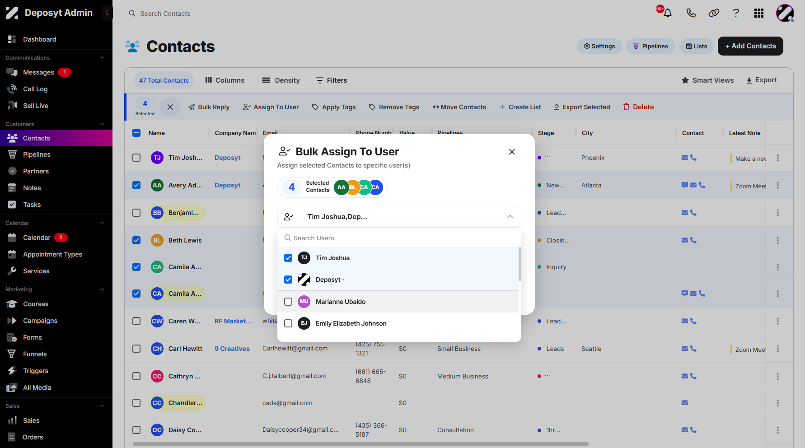Select the Cathryn row checkbox
The width and height of the screenshot is (805, 448).
(x=136, y=376)
